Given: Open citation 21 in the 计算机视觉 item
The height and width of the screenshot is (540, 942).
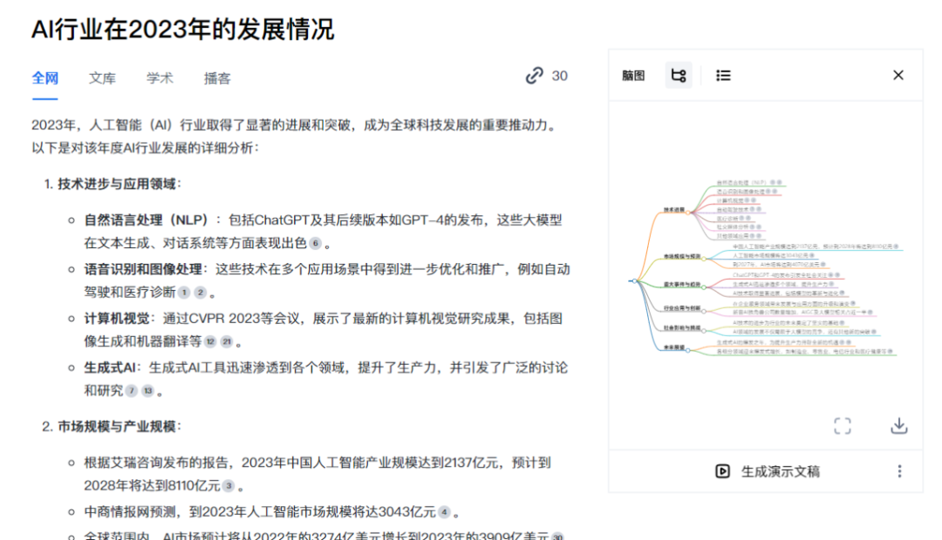Looking at the screenshot, I should click(227, 341).
